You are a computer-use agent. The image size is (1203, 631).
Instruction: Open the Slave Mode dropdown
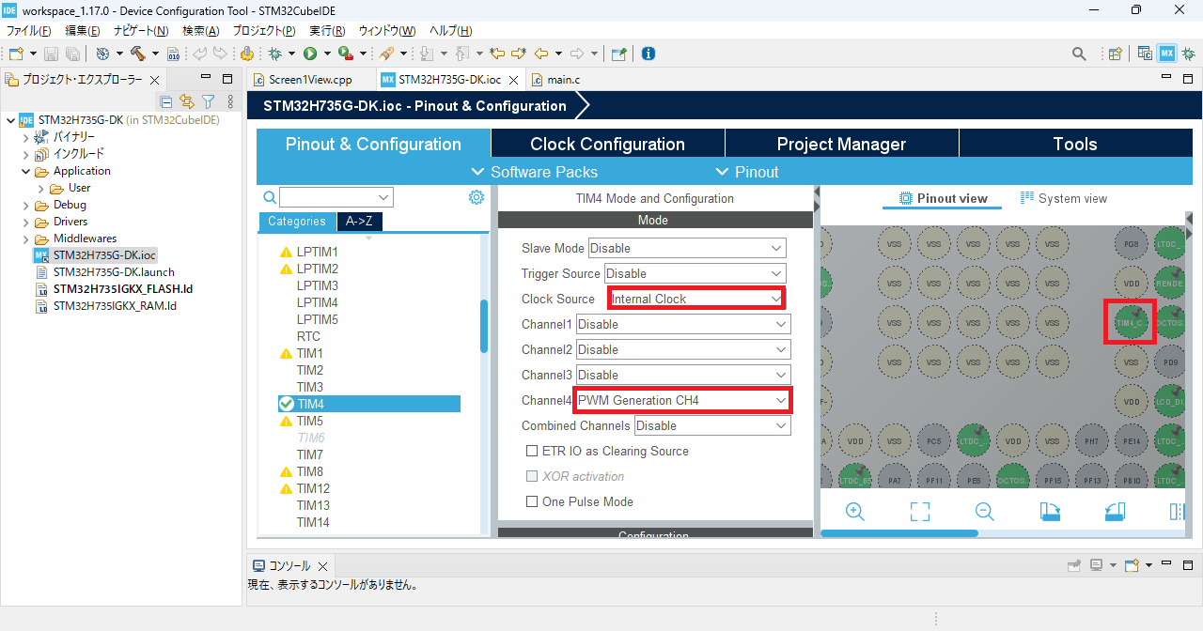pos(687,248)
